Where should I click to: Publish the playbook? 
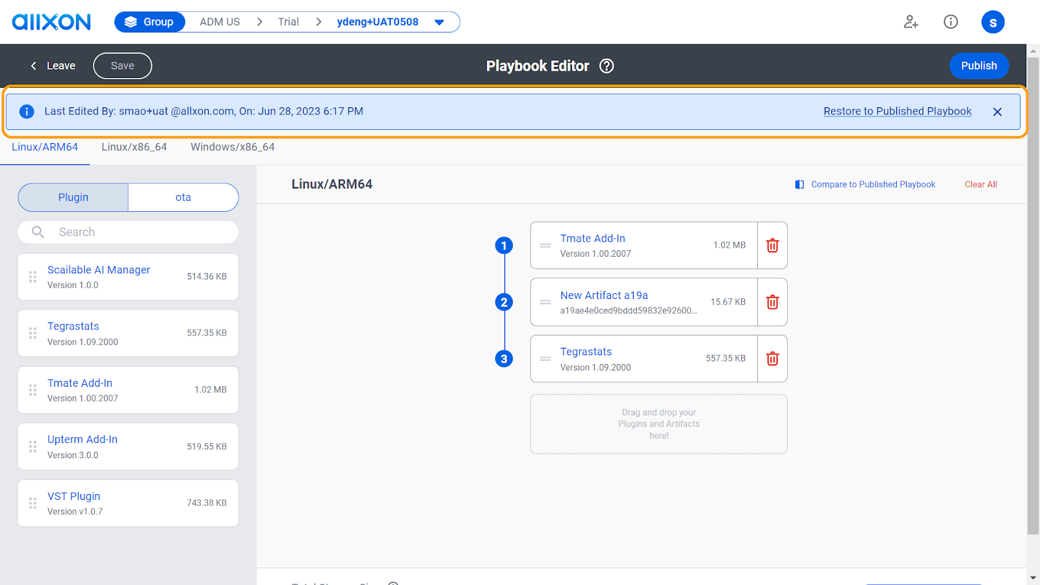pyautogui.click(x=979, y=66)
